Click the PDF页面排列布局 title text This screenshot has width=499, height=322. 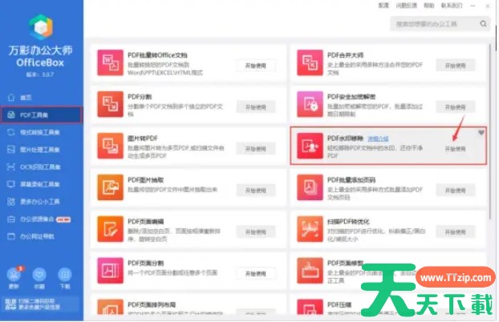click(x=152, y=304)
